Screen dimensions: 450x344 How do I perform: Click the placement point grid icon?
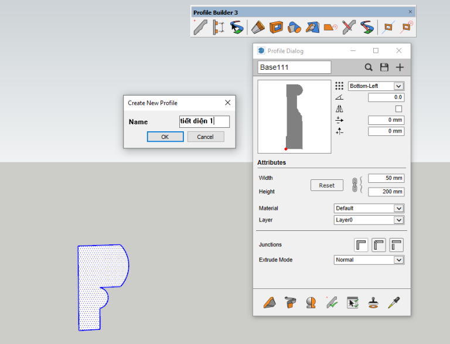tap(339, 86)
